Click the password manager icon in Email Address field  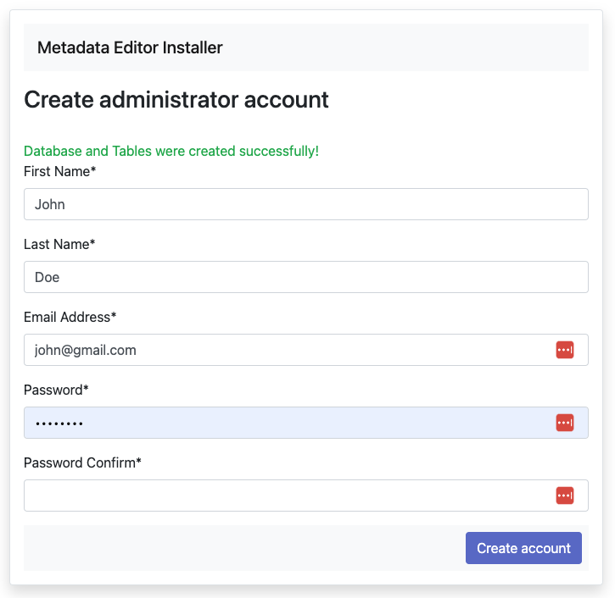pos(564,350)
